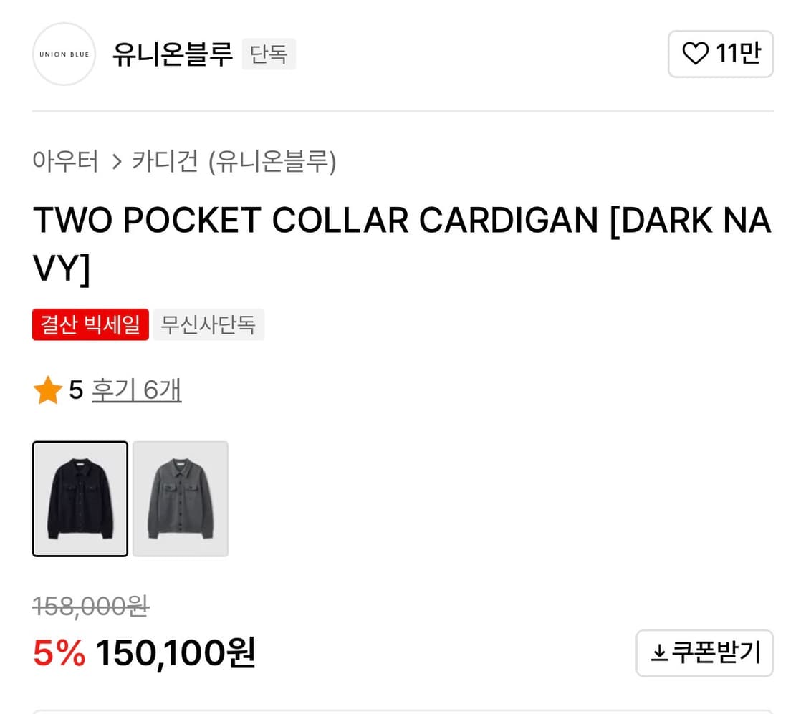Image resolution: width=806 pixels, height=714 pixels.
Task: Click the red 5% discount rate
Action: coord(59,653)
